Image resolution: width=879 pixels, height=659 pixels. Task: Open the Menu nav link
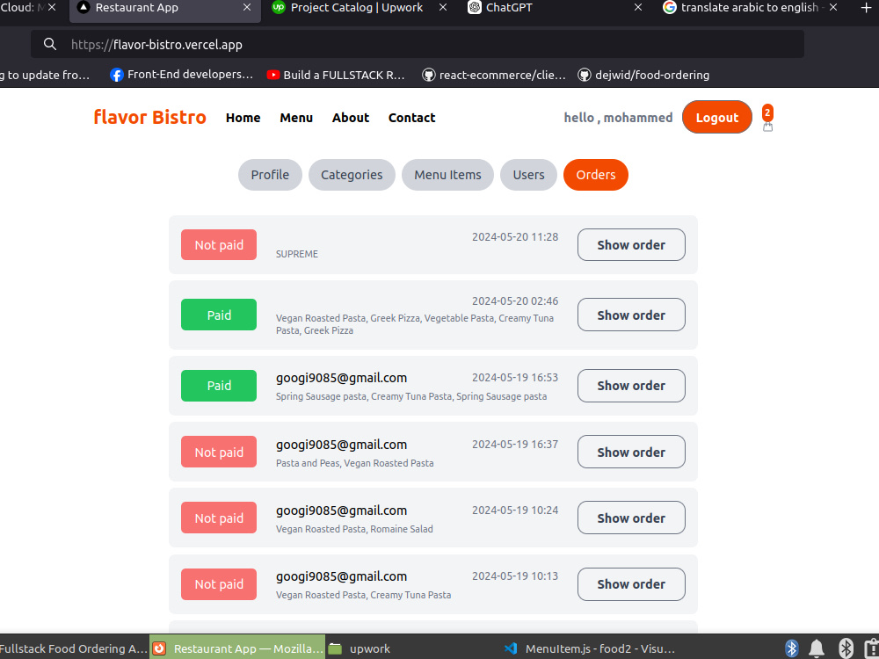click(x=296, y=118)
